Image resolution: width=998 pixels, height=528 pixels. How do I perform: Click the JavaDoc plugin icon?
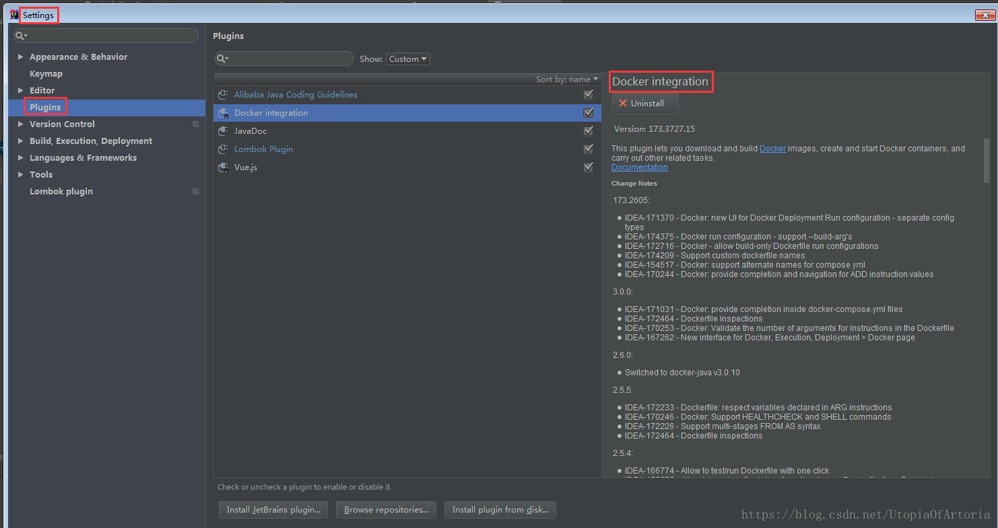click(x=224, y=131)
